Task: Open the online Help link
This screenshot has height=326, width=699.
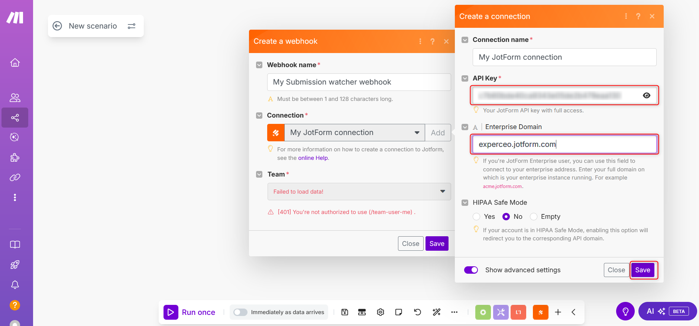Action: click(x=313, y=158)
